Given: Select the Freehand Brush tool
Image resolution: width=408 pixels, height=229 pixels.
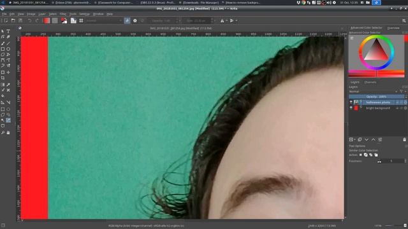Looking at the screenshot, I should pos(3,43).
